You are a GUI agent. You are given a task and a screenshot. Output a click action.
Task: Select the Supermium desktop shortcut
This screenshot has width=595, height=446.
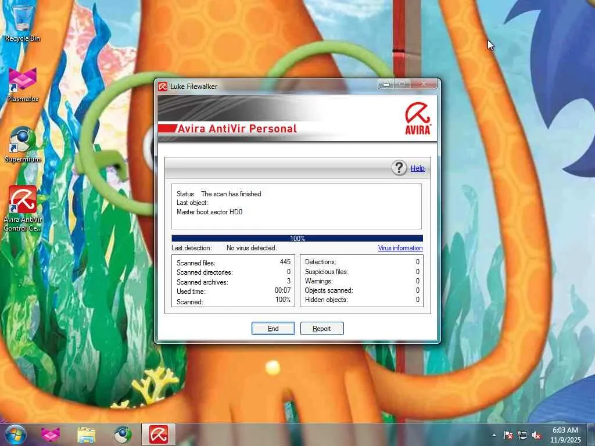[23, 145]
